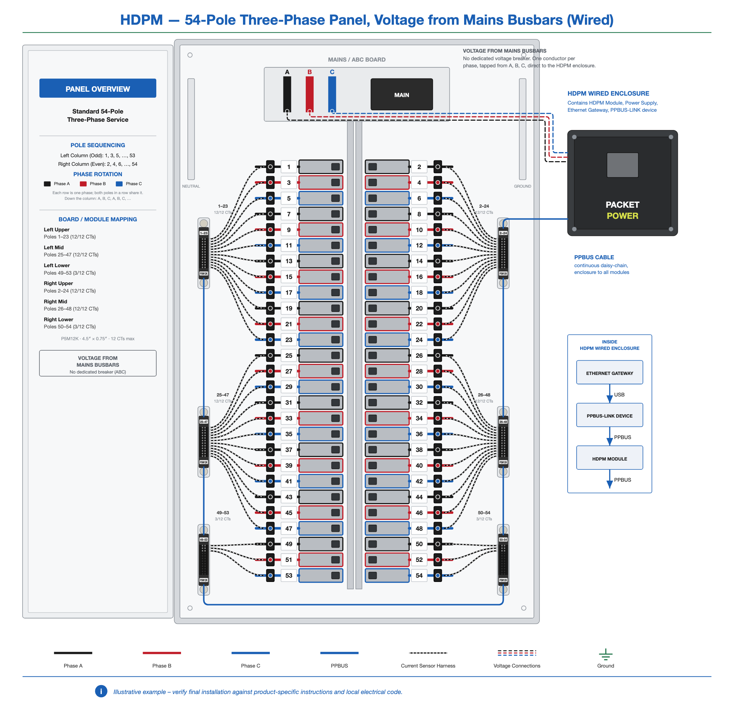Click the USB arrow label
Image resolution: width=734 pixels, height=708 pixels.
click(619, 394)
